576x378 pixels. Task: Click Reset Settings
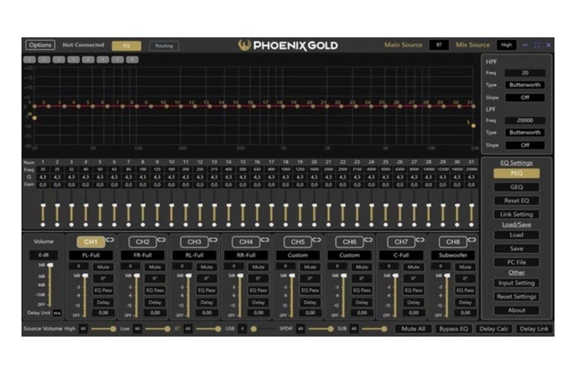click(517, 297)
